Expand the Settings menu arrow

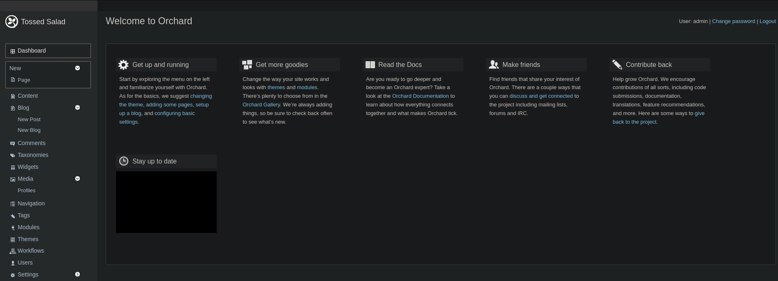coord(77,274)
